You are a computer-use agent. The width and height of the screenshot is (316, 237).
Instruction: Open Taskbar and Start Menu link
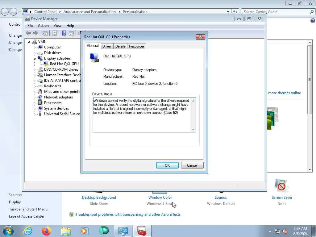[x=28, y=209]
